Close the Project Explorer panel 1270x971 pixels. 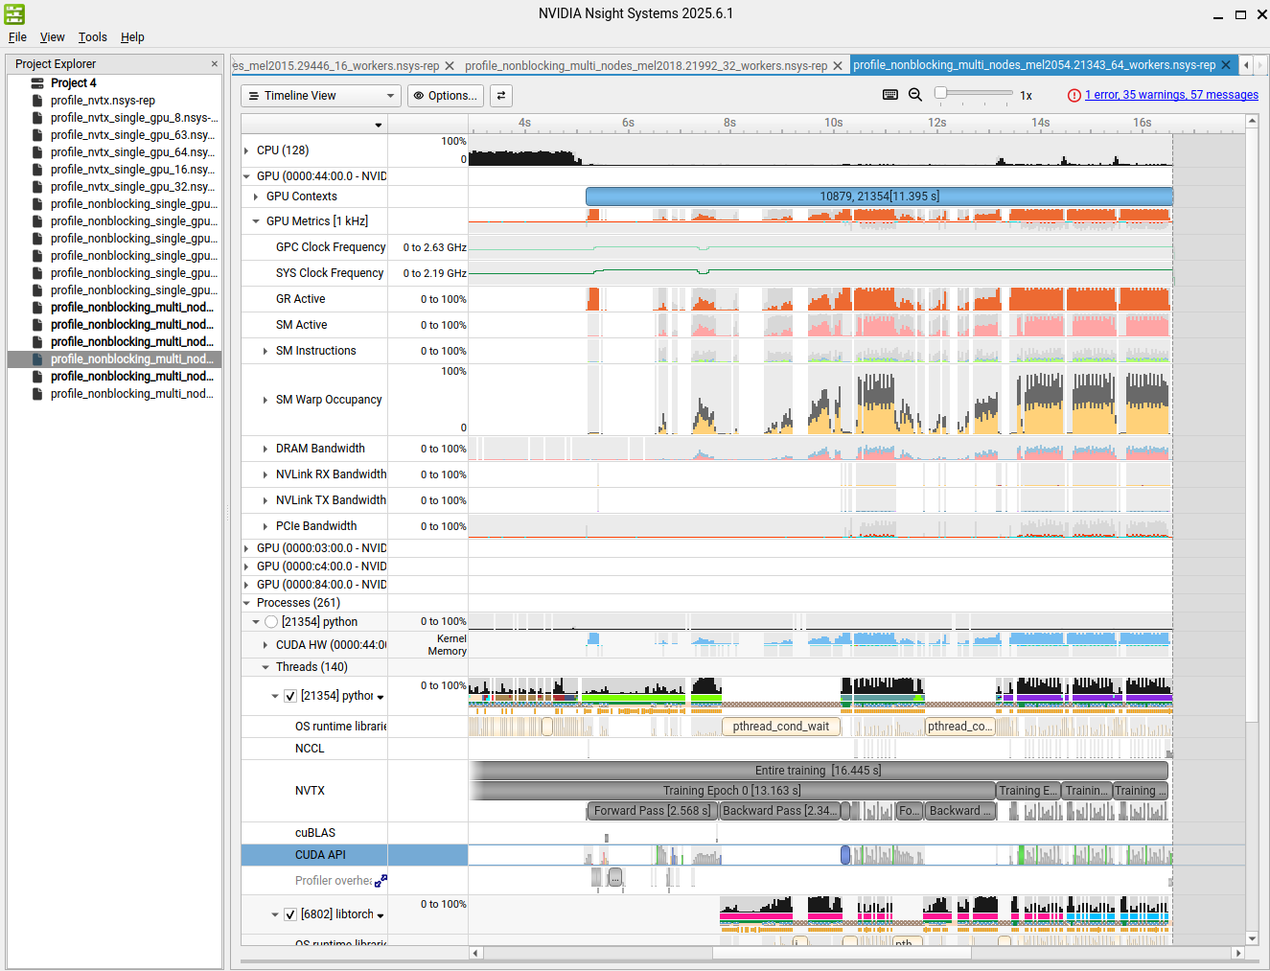tap(214, 64)
